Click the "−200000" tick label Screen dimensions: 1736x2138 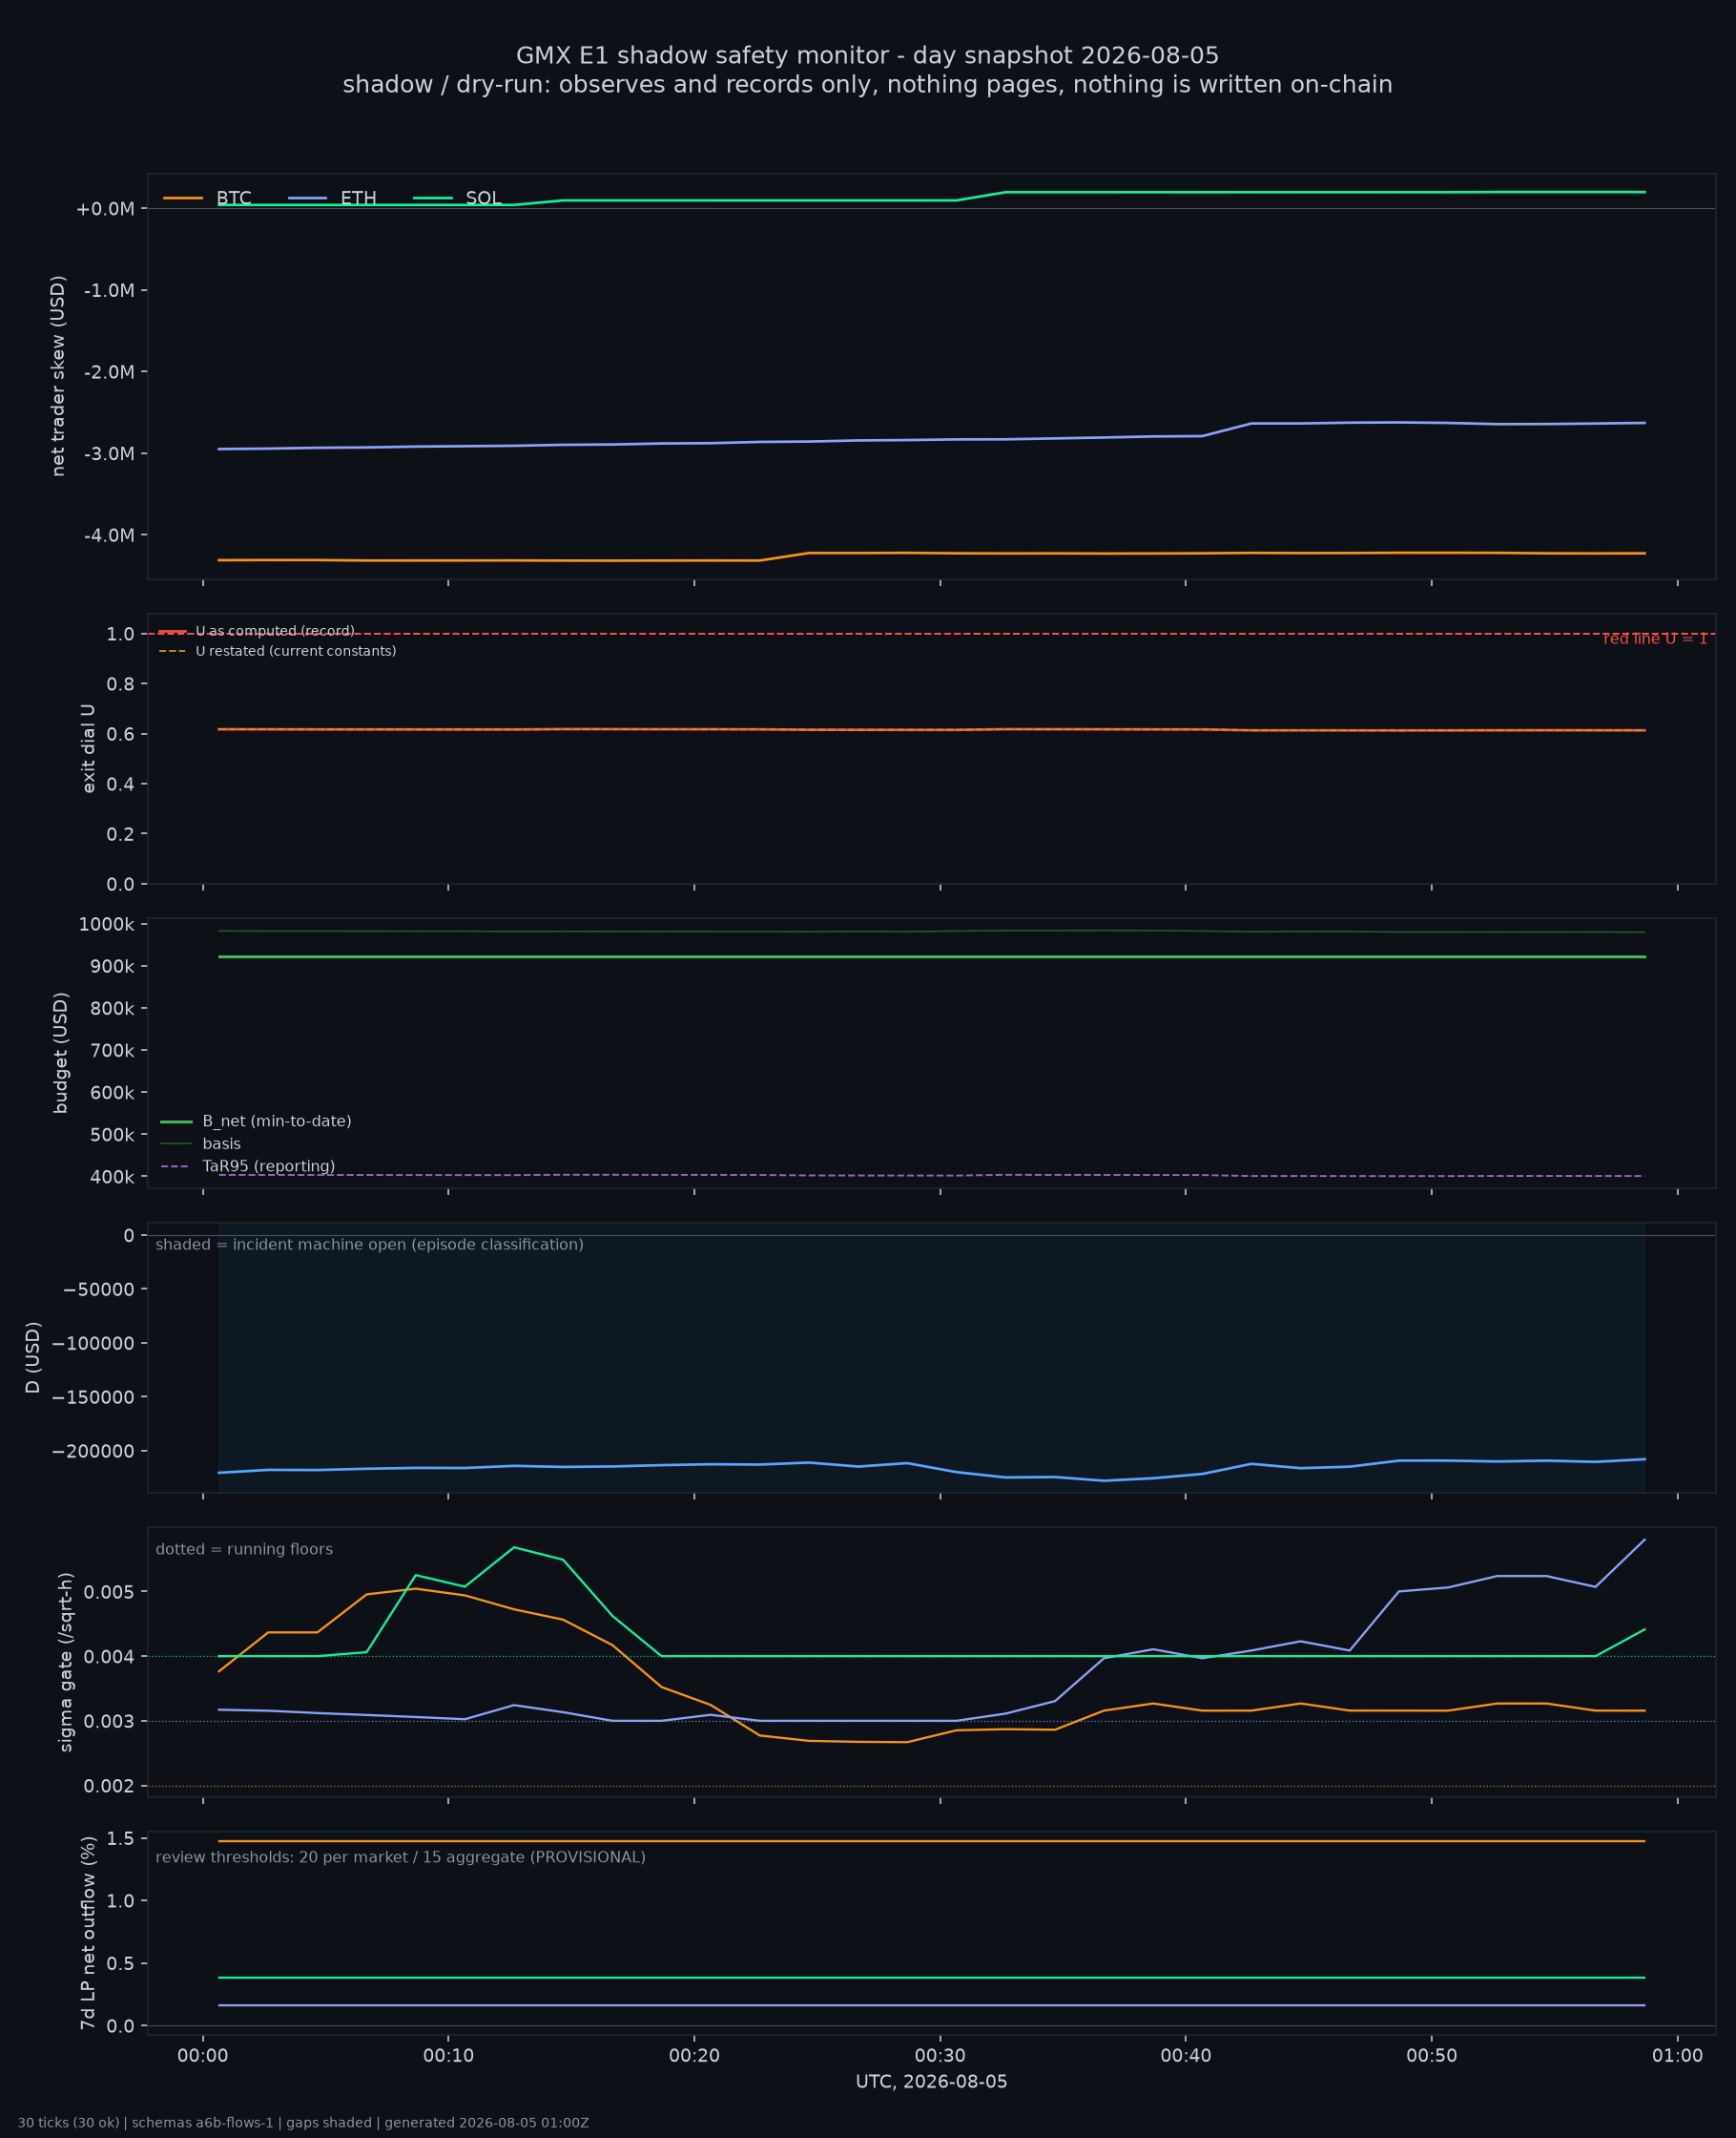[93, 1452]
